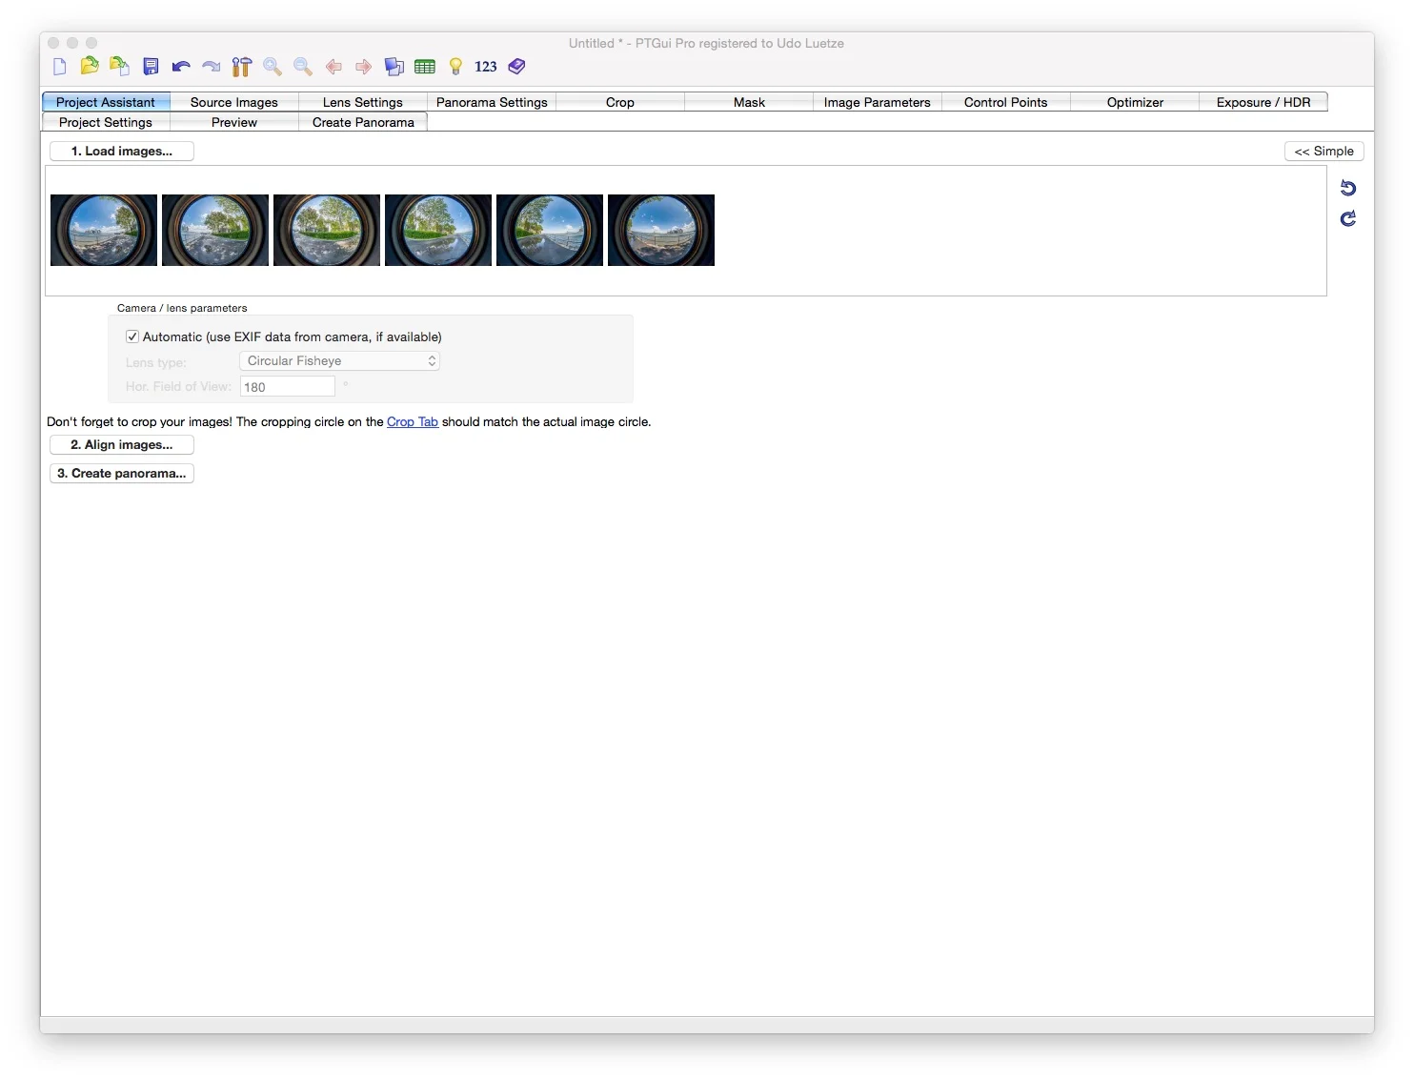Screen dimensions: 1414x1081
Task: Open the Optimizer tab
Action: pos(1135,102)
